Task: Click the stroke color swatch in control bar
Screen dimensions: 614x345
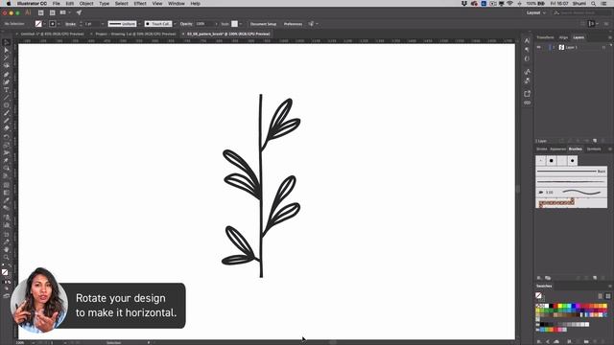Action: [53, 24]
